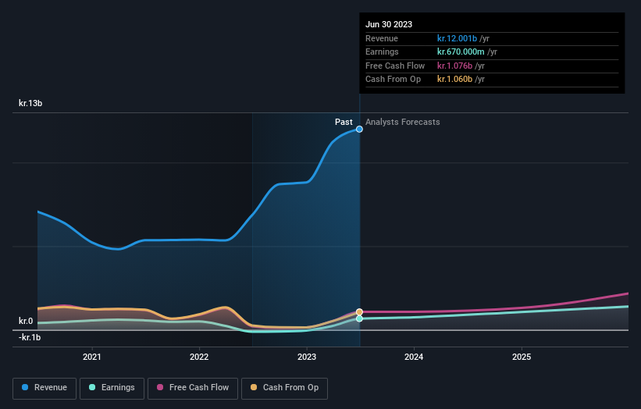
Task: Click the kr.1.076b free cash flow value
Action: point(454,66)
